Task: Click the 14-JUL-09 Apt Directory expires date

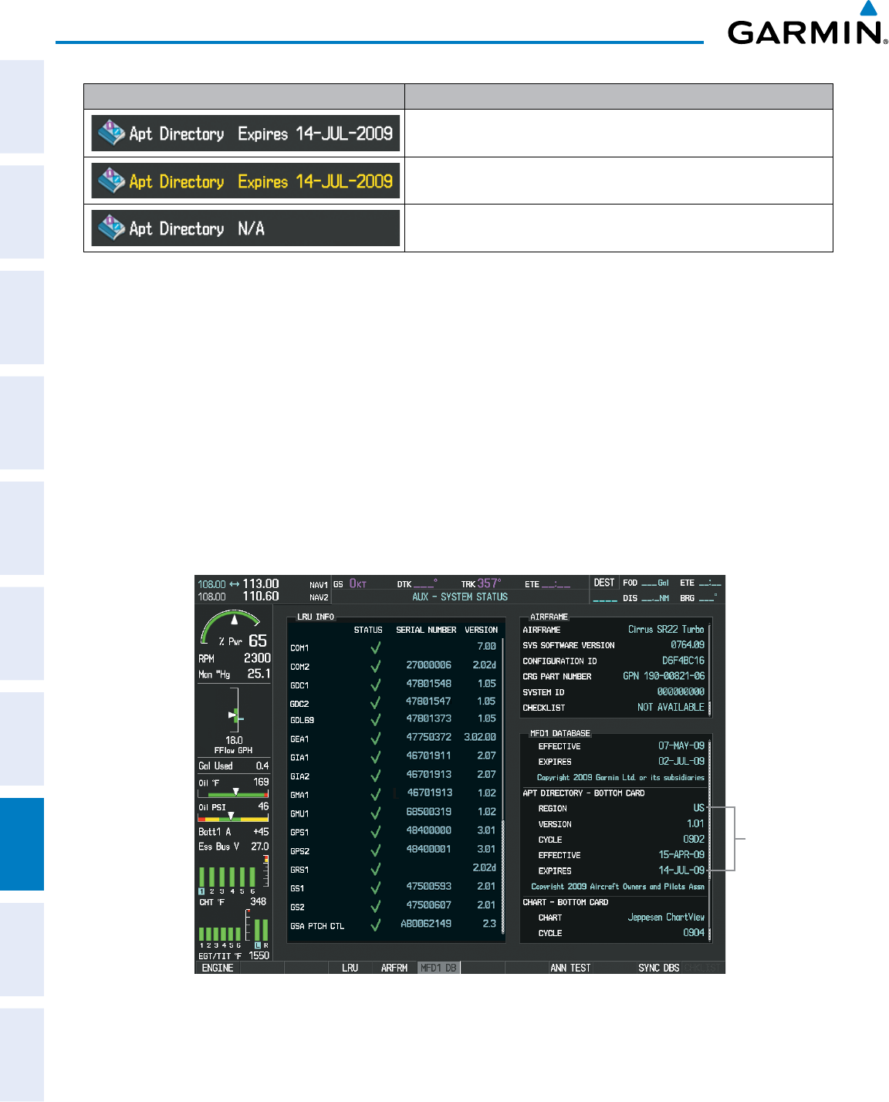Action: tap(681, 870)
